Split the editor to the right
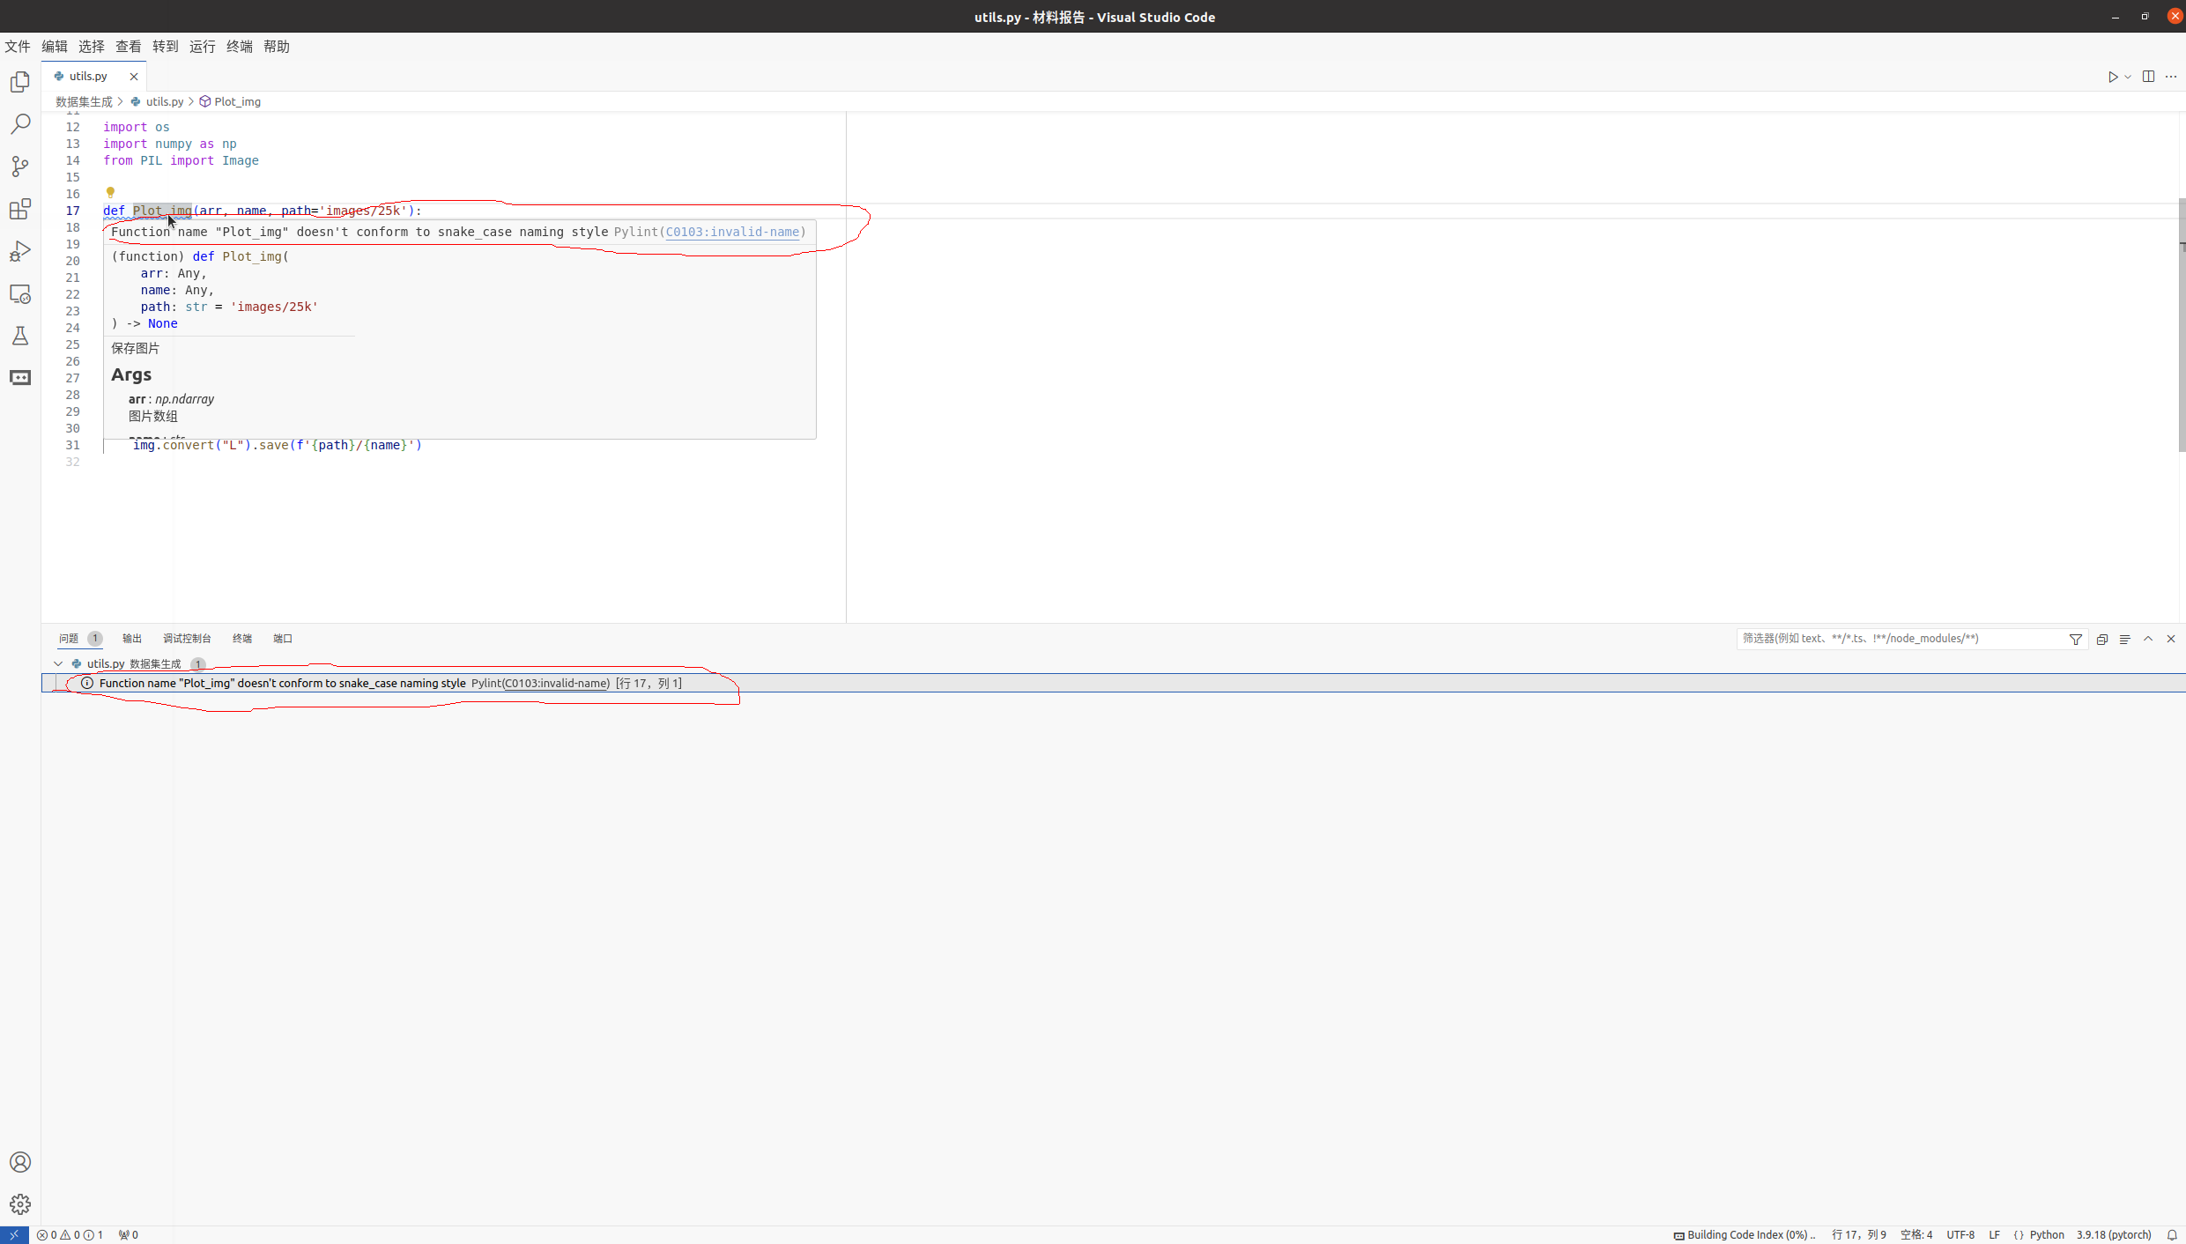The height and width of the screenshot is (1244, 2186). point(2148,77)
